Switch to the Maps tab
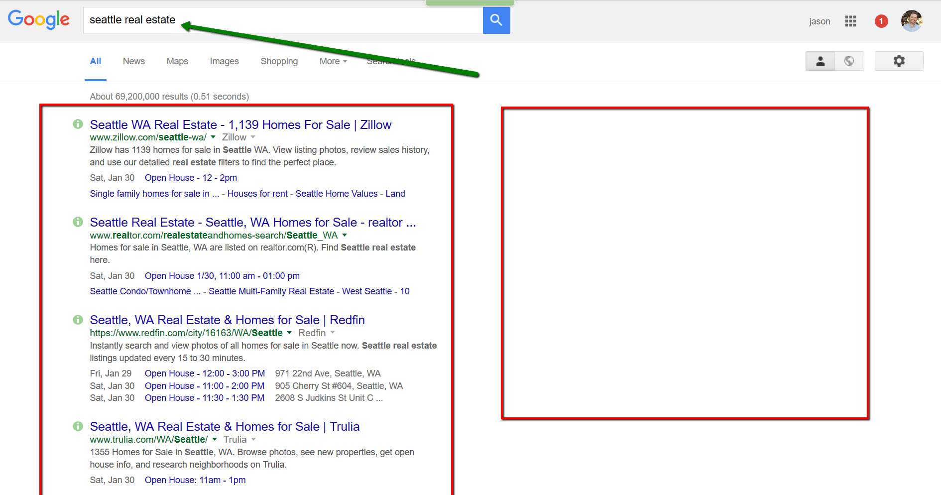 177,61
